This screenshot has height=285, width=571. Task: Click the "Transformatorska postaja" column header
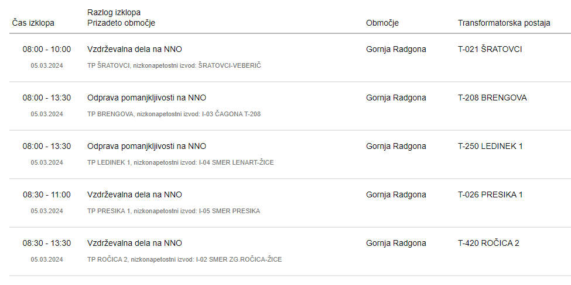(504, 23)
